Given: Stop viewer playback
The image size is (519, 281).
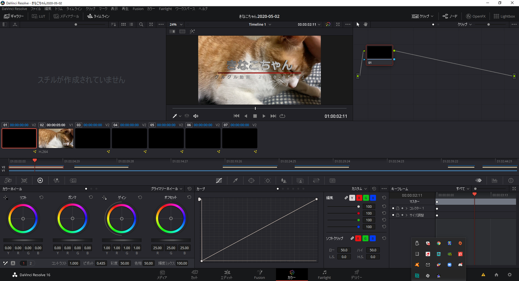Looking at the screenshot, I should point(255,116).
